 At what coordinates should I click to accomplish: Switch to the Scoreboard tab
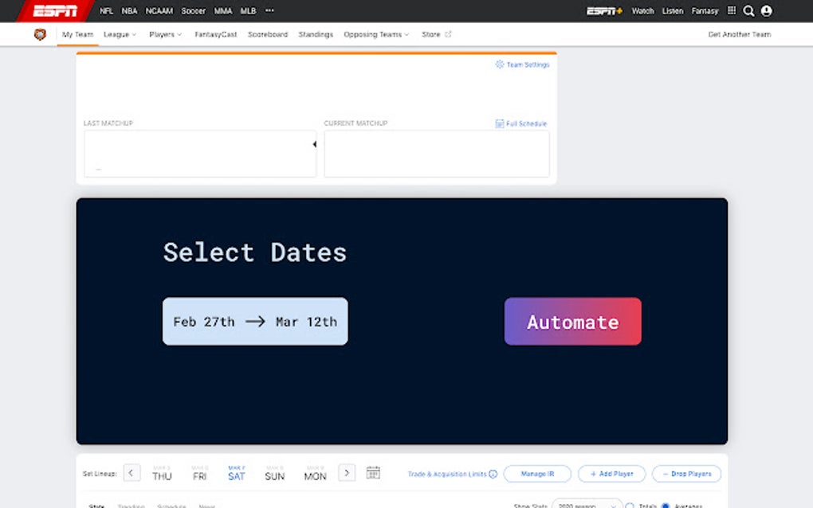click(267, 34)
